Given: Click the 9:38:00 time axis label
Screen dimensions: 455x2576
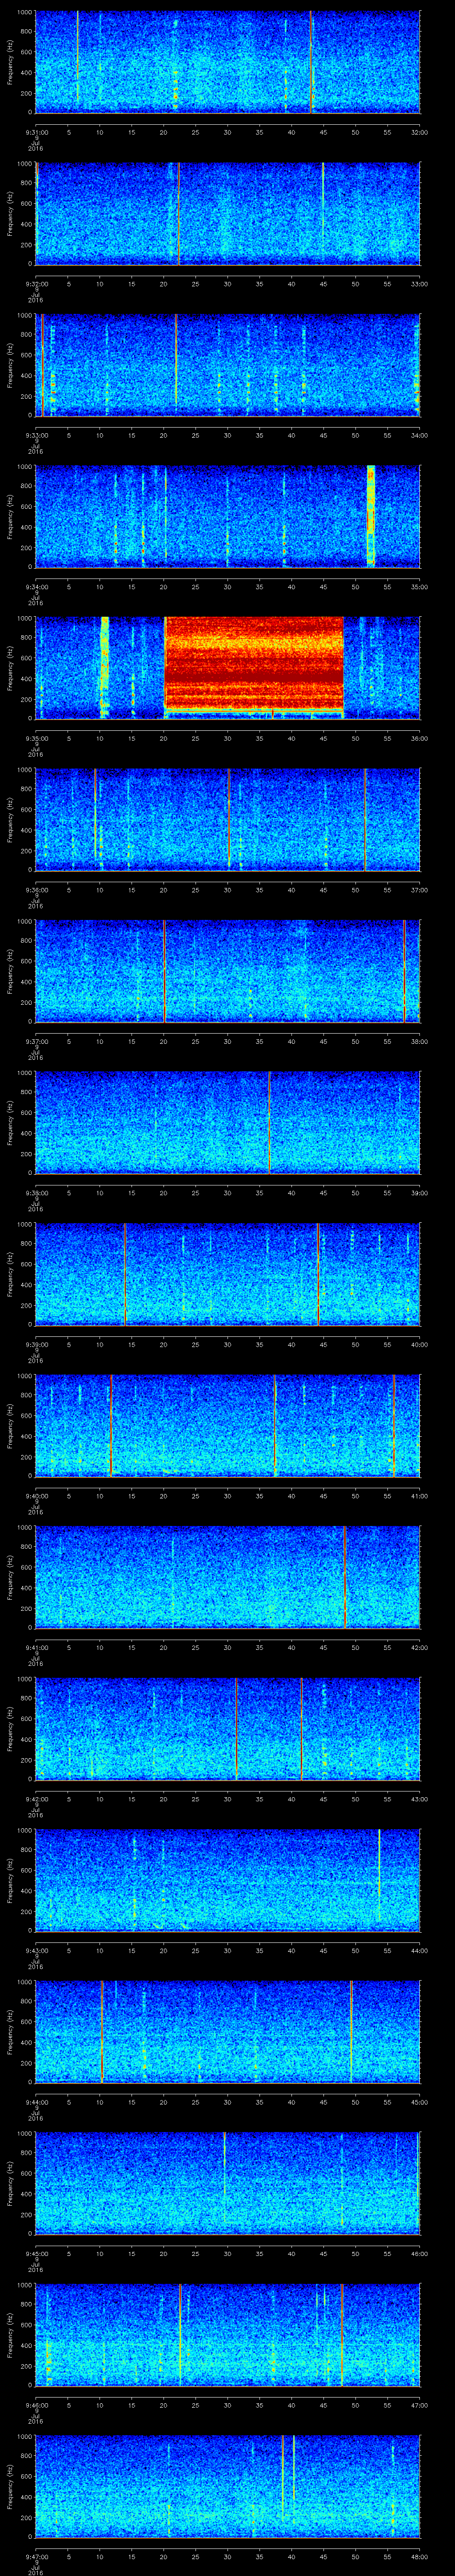Looking at the screenshot, I should coord(36,1193).
